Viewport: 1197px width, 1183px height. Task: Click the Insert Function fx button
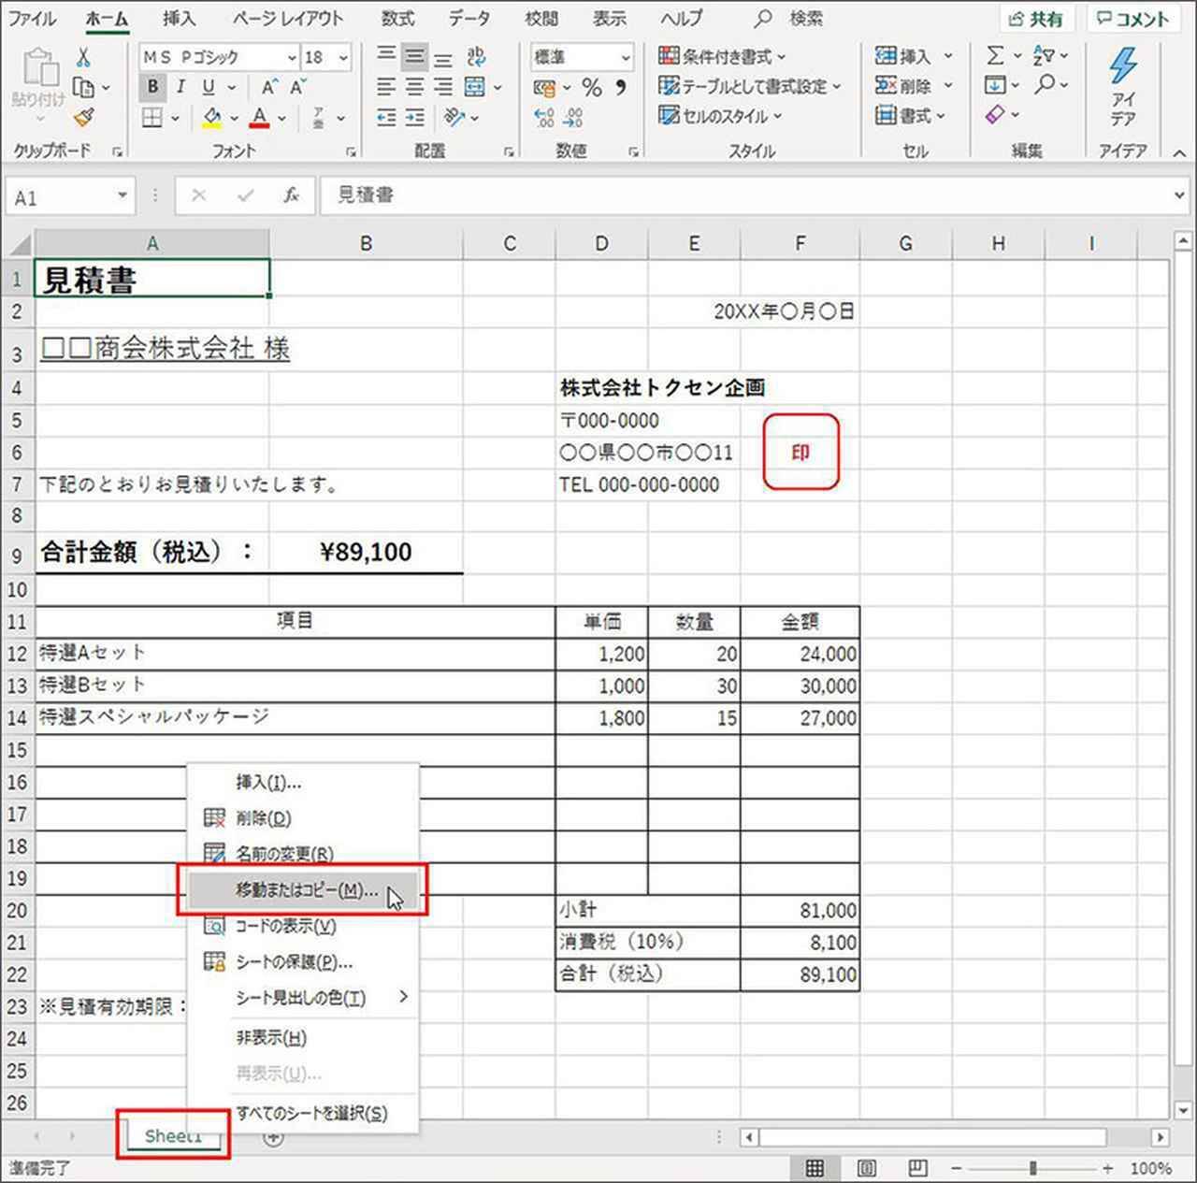292,195
